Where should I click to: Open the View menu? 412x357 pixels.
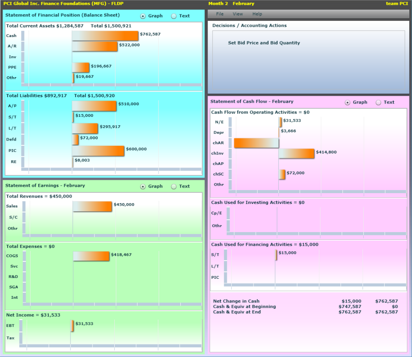point(238,14)
